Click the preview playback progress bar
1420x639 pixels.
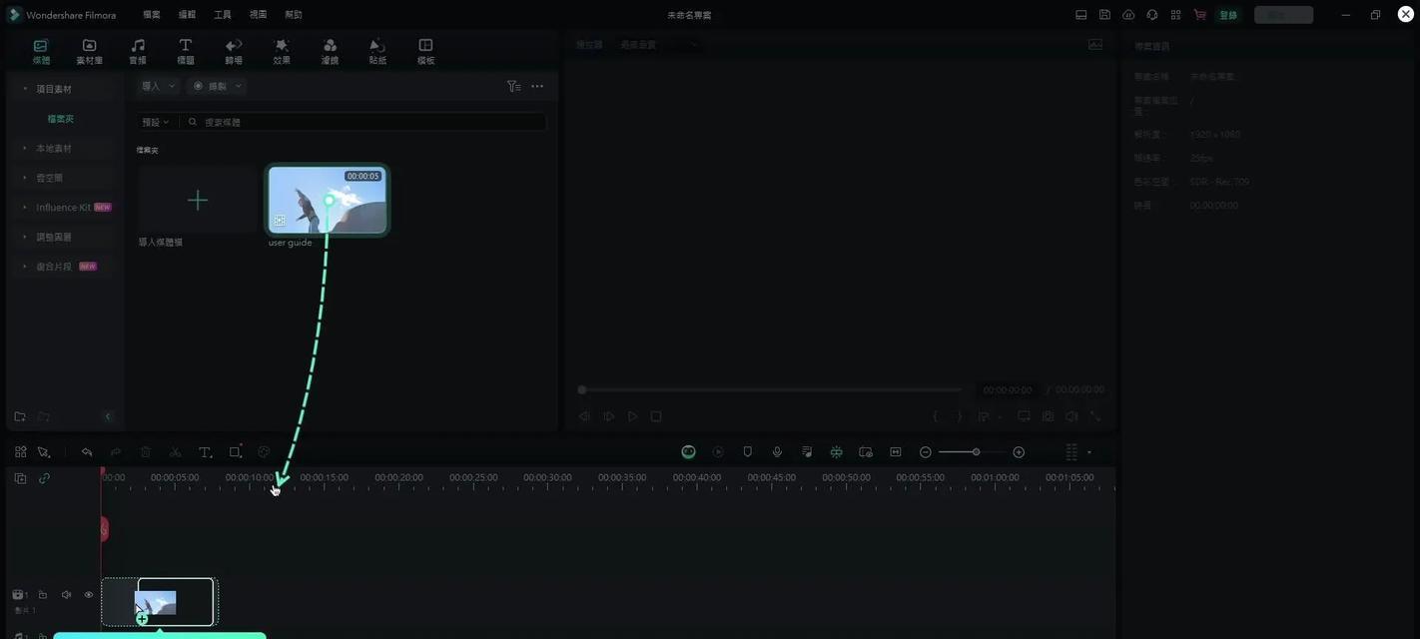[x=771, y=390]
